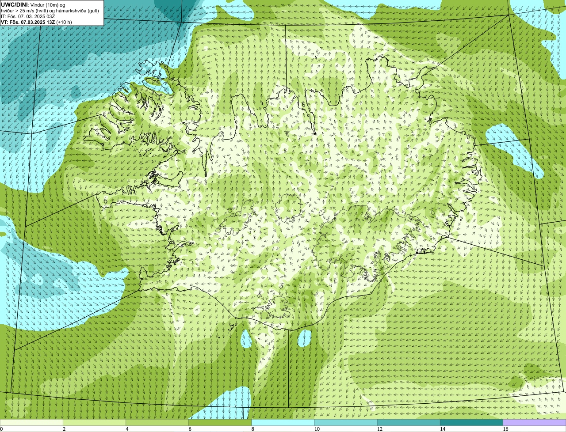The width and height of the screenshot is (566, 432).
Task: Select the "IT: Fös. 07. 03. 2025 03Z" line
Action: pyautogui.click(x=28, y=16)
